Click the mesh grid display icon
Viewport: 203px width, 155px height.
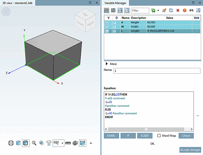tap(75, 143)
